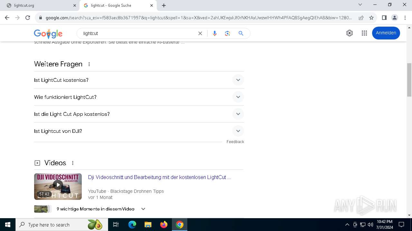Close the lightcut.org tab

point(75,5)
